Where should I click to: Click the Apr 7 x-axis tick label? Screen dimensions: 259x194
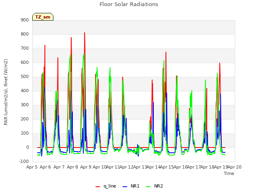(59, 167)
